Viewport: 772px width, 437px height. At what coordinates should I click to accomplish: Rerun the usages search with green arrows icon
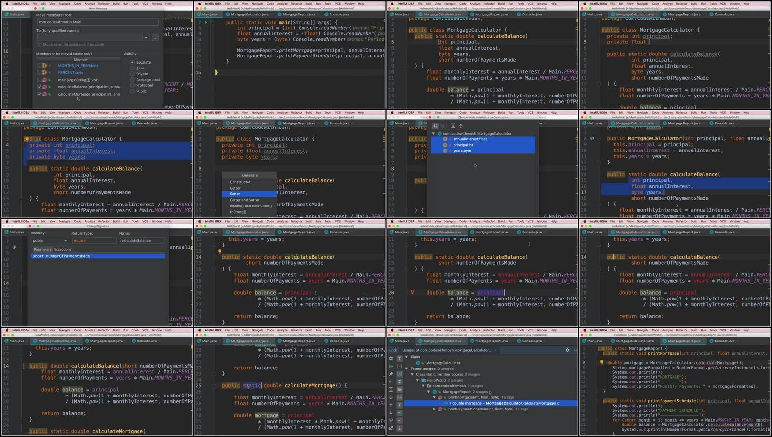(x=391, y=367)
